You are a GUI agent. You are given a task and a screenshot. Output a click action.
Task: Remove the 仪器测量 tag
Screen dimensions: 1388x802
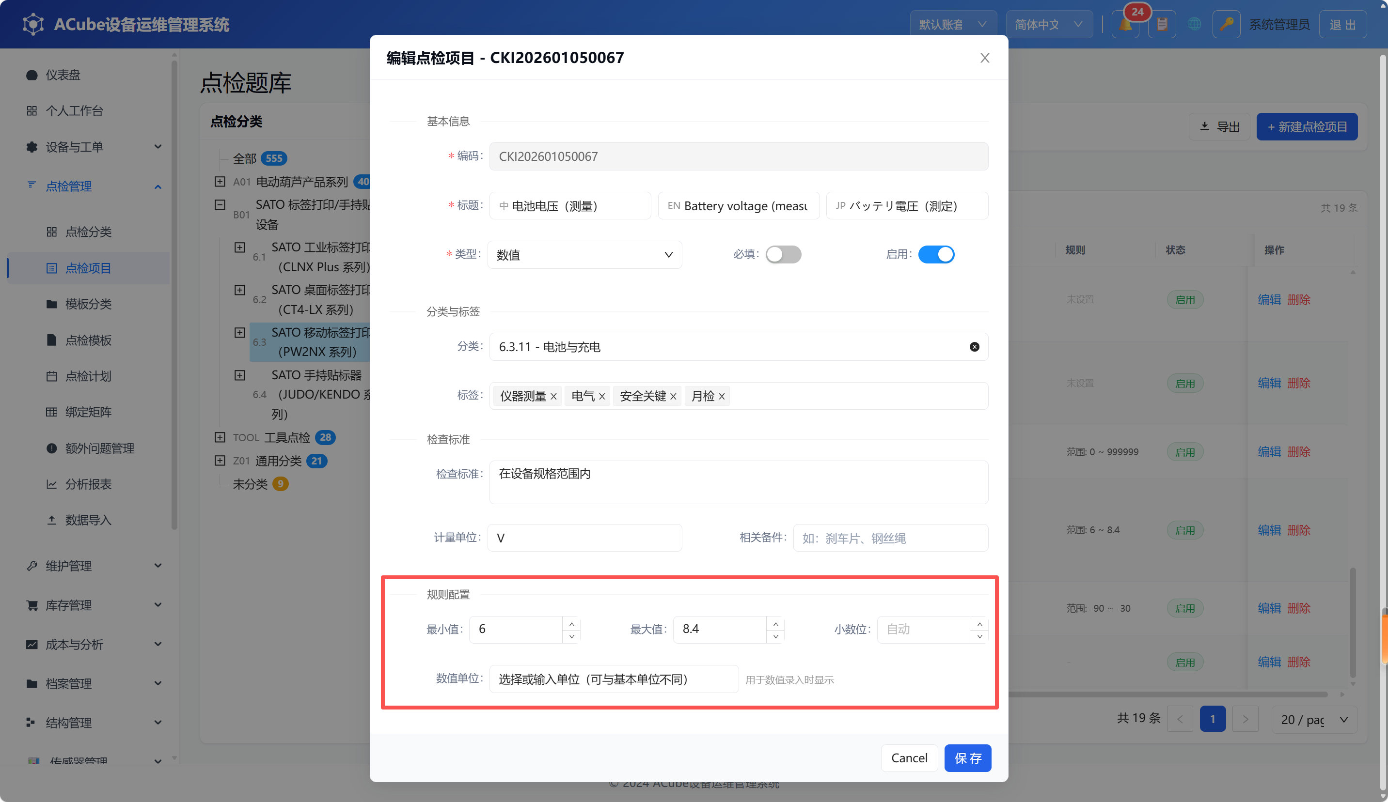[x=553, y=396]
